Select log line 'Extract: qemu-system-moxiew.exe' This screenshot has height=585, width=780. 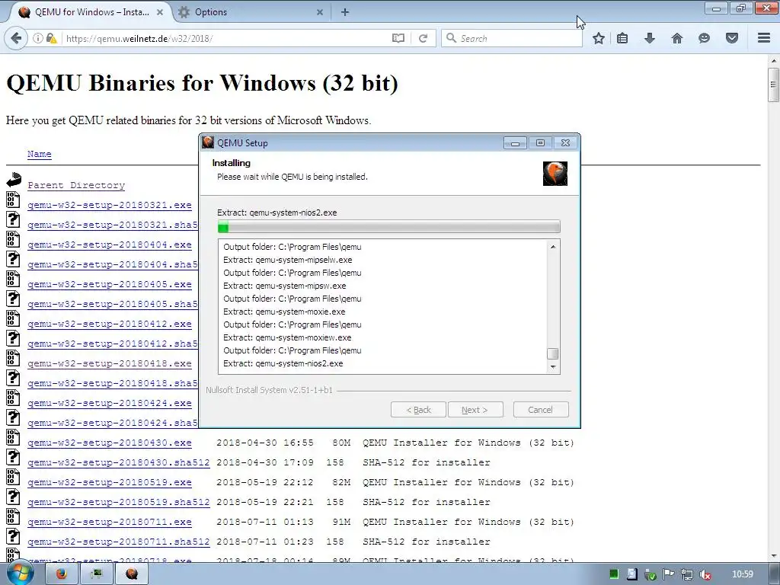(x=287, y=337)
